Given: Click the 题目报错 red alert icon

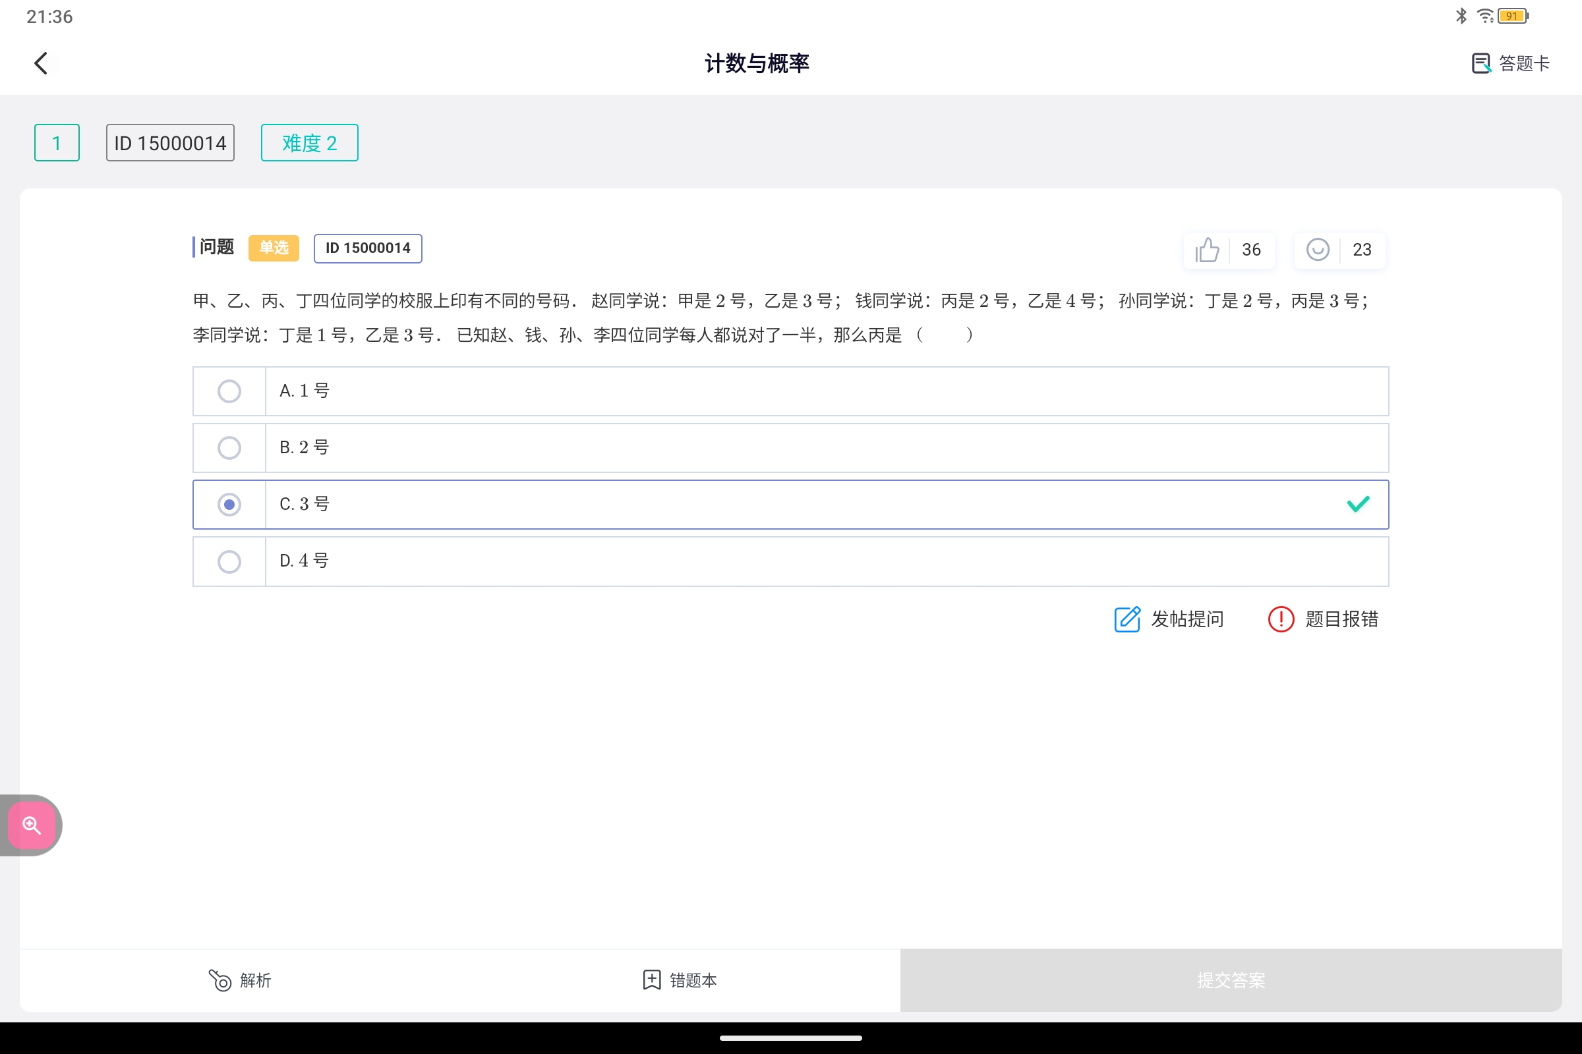Looking at the screenshot, I should click(x=1281, y=619).
